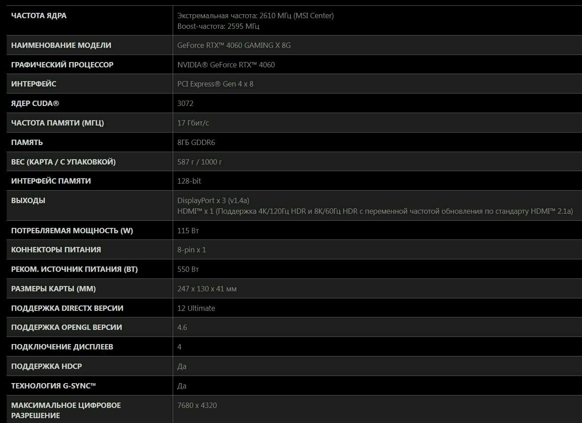
Task: Select the HDMI x 1 output description line
Action: (375, 211)
